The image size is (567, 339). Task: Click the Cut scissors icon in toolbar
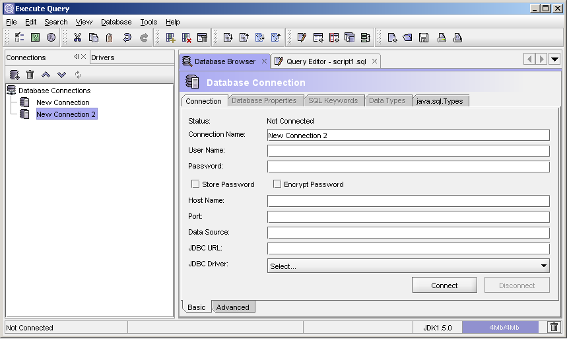77,38
